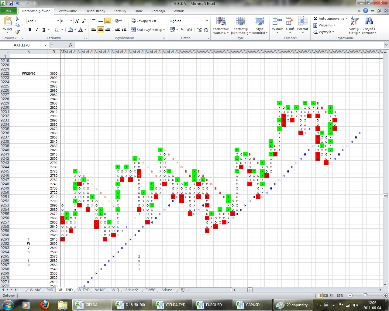Click the Cut scissors icon
The height and width of the screenshot is (311, 389).
pyautogui.click(x=17, y=19)
